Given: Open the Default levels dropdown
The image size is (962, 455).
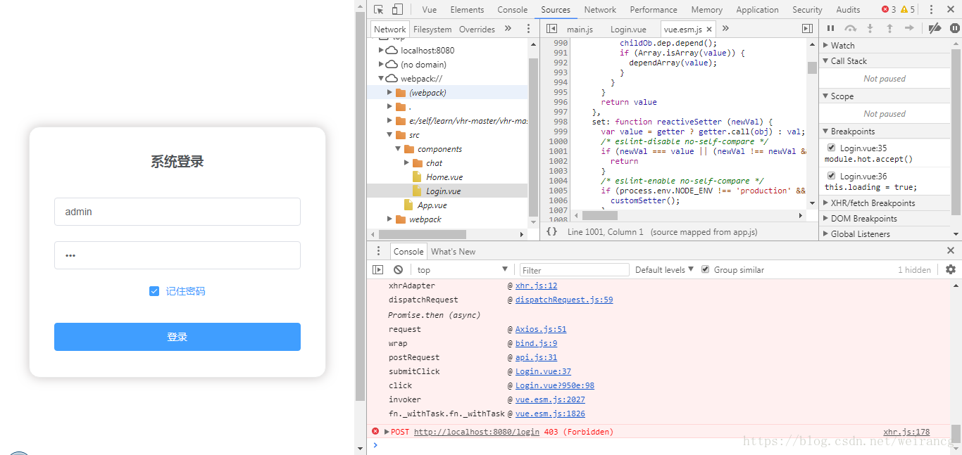Looking at the screenshot, I should pyautogui.click(x=664, y=269).
